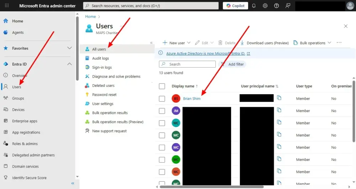Open the help question mark icon
The height and width of the screenshot is (189, 356).
point(276,6)
